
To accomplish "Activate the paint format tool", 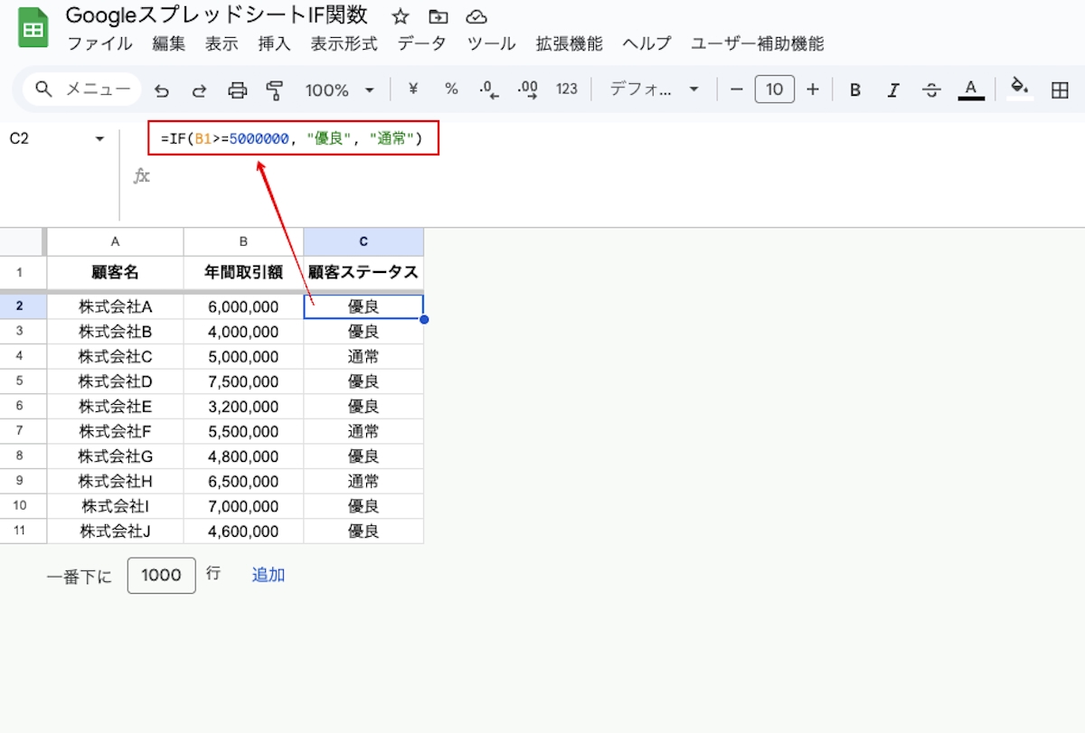I will [274, 89].
